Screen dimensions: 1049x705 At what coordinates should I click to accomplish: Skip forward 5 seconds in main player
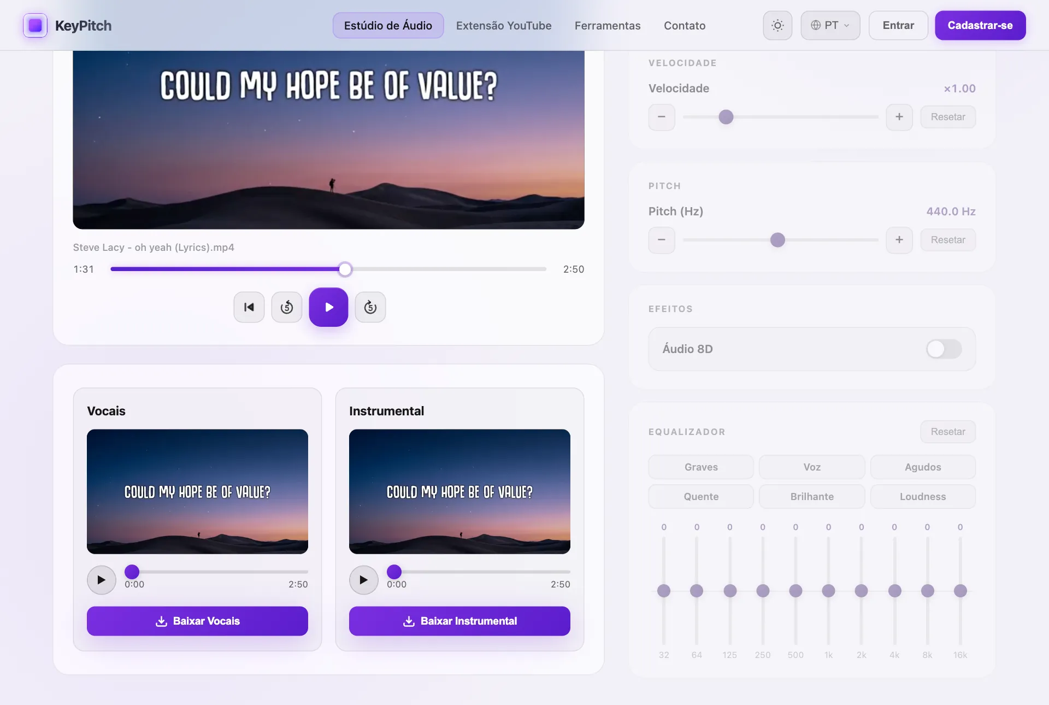(x=370, y=307)
